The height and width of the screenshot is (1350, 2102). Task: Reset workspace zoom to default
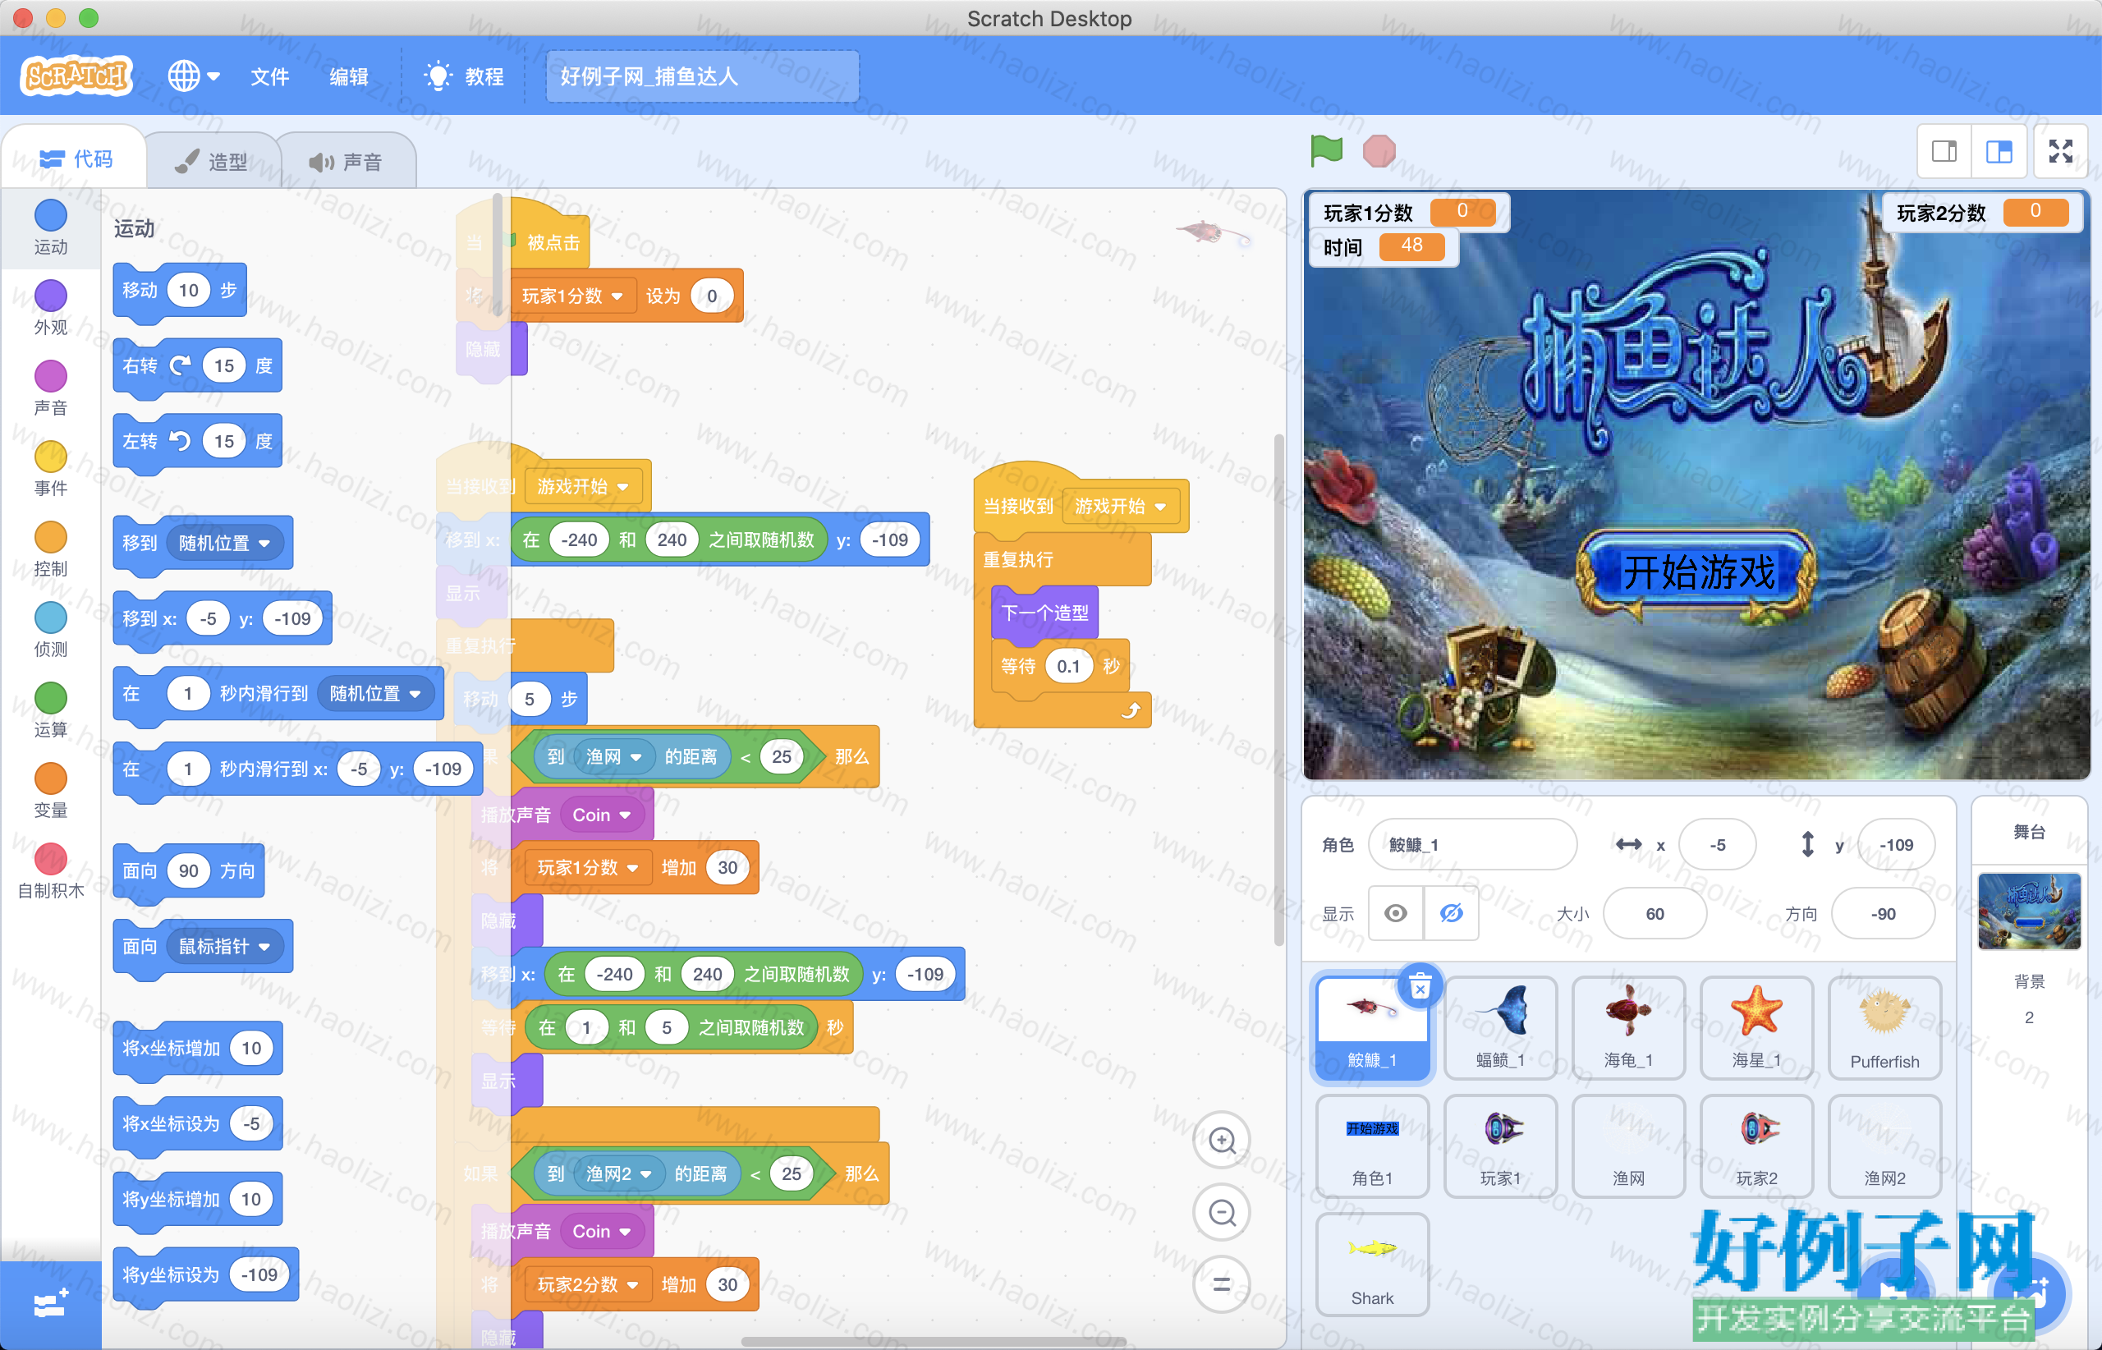click(1222, 1284)
